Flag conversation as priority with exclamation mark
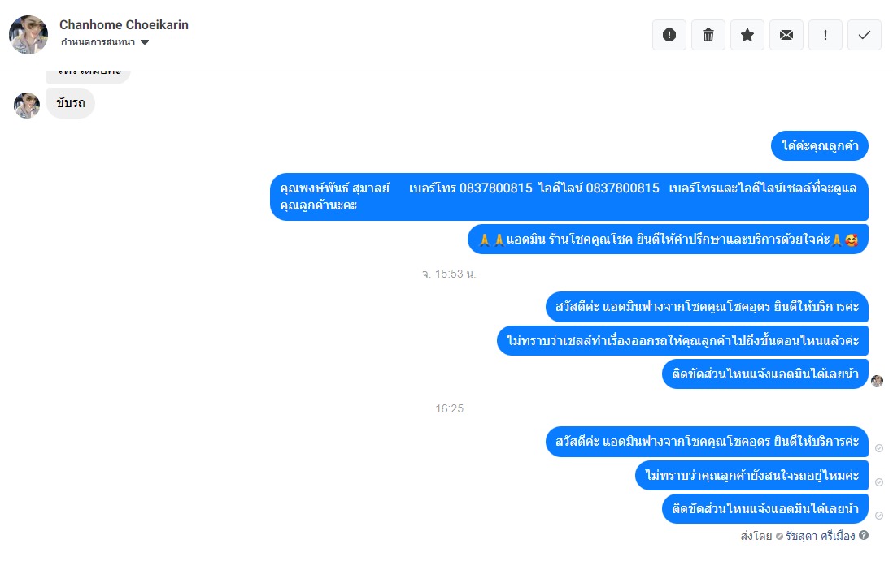Viewport: 893px width, 570px height. [x=825, y=35]
